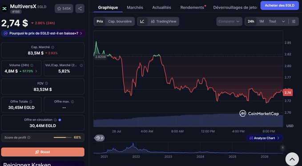Click the pause handle on range timeline
Image resolution: width=302 pixels, height=166 pixels.
[282, 147]
